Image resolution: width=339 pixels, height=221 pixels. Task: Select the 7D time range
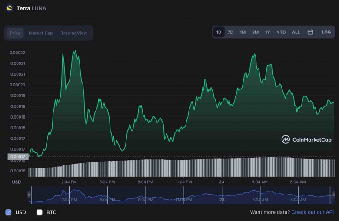pos(230,32)
